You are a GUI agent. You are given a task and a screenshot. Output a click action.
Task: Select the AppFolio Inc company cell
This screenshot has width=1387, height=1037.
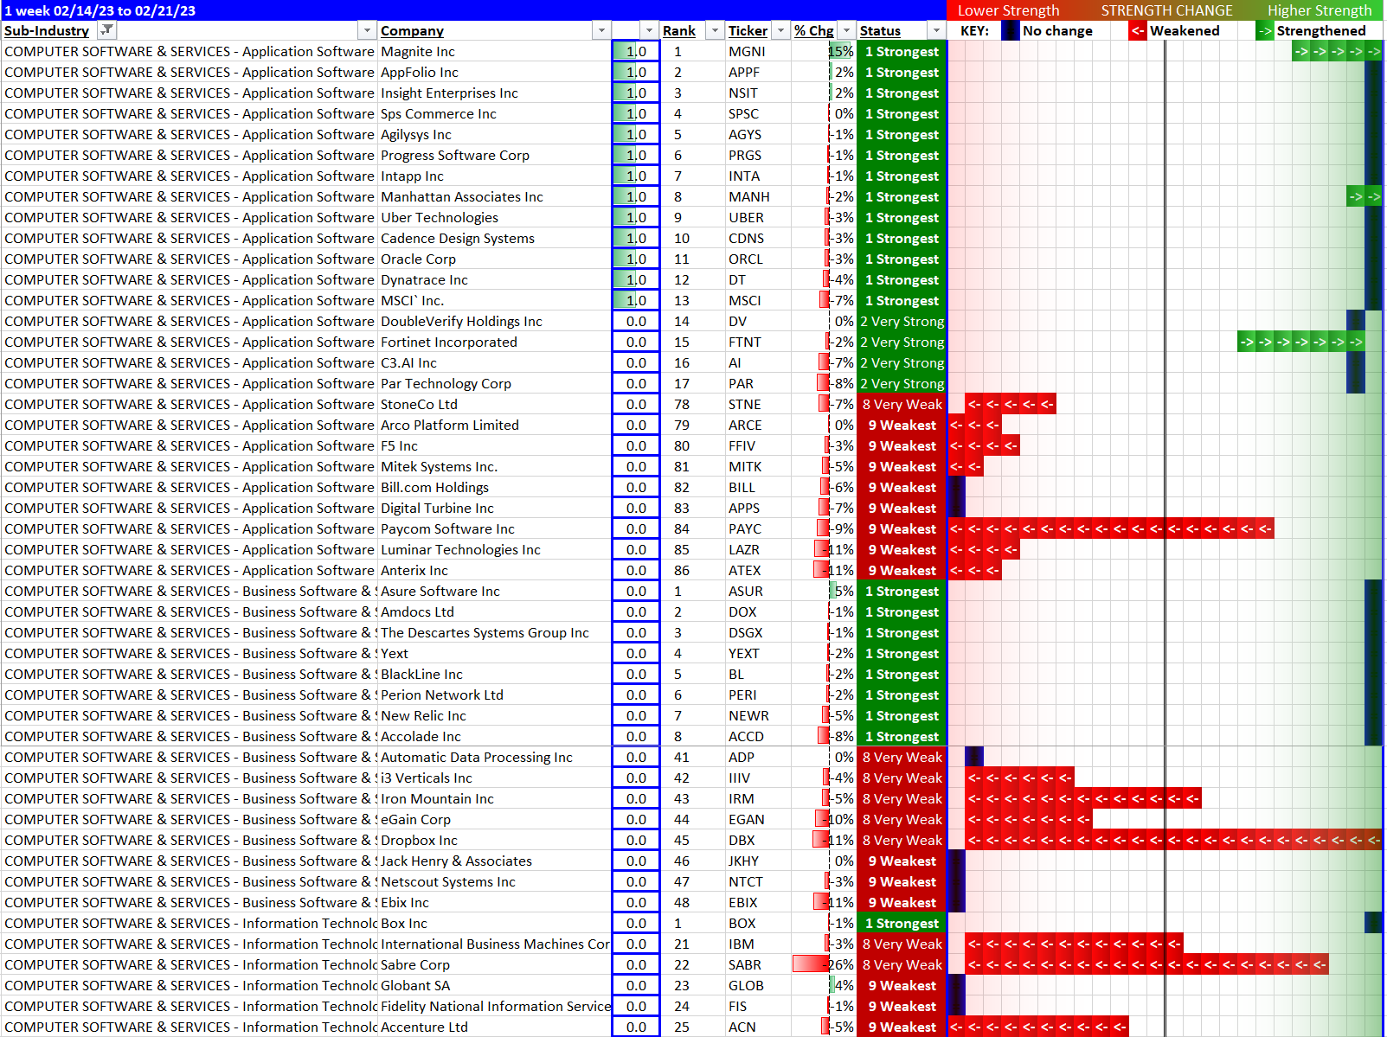tap(495, 73)
